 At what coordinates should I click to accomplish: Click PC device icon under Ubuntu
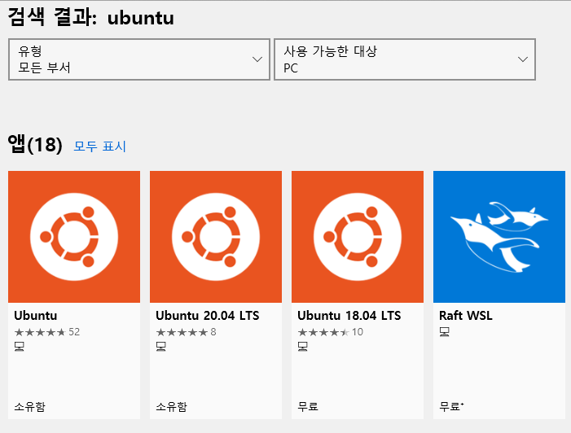[20, 346]
